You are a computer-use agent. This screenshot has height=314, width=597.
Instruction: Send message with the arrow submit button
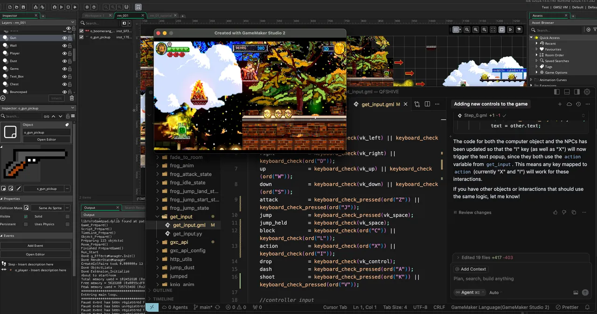[x=585, y=293]
